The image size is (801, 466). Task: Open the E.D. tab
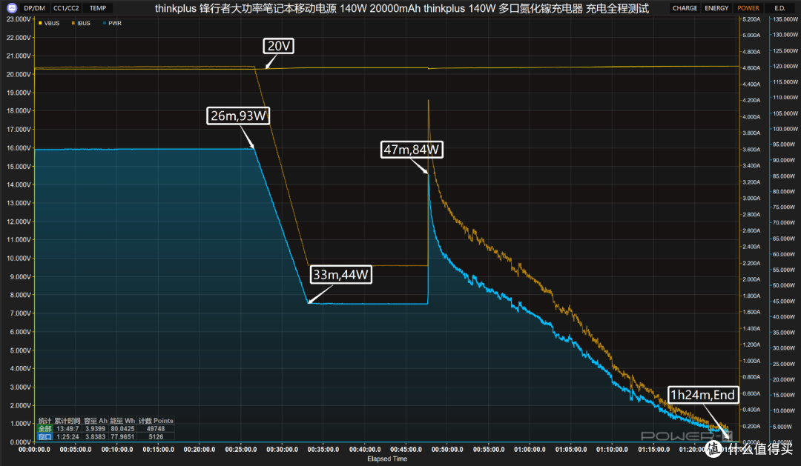coord(779,8)
